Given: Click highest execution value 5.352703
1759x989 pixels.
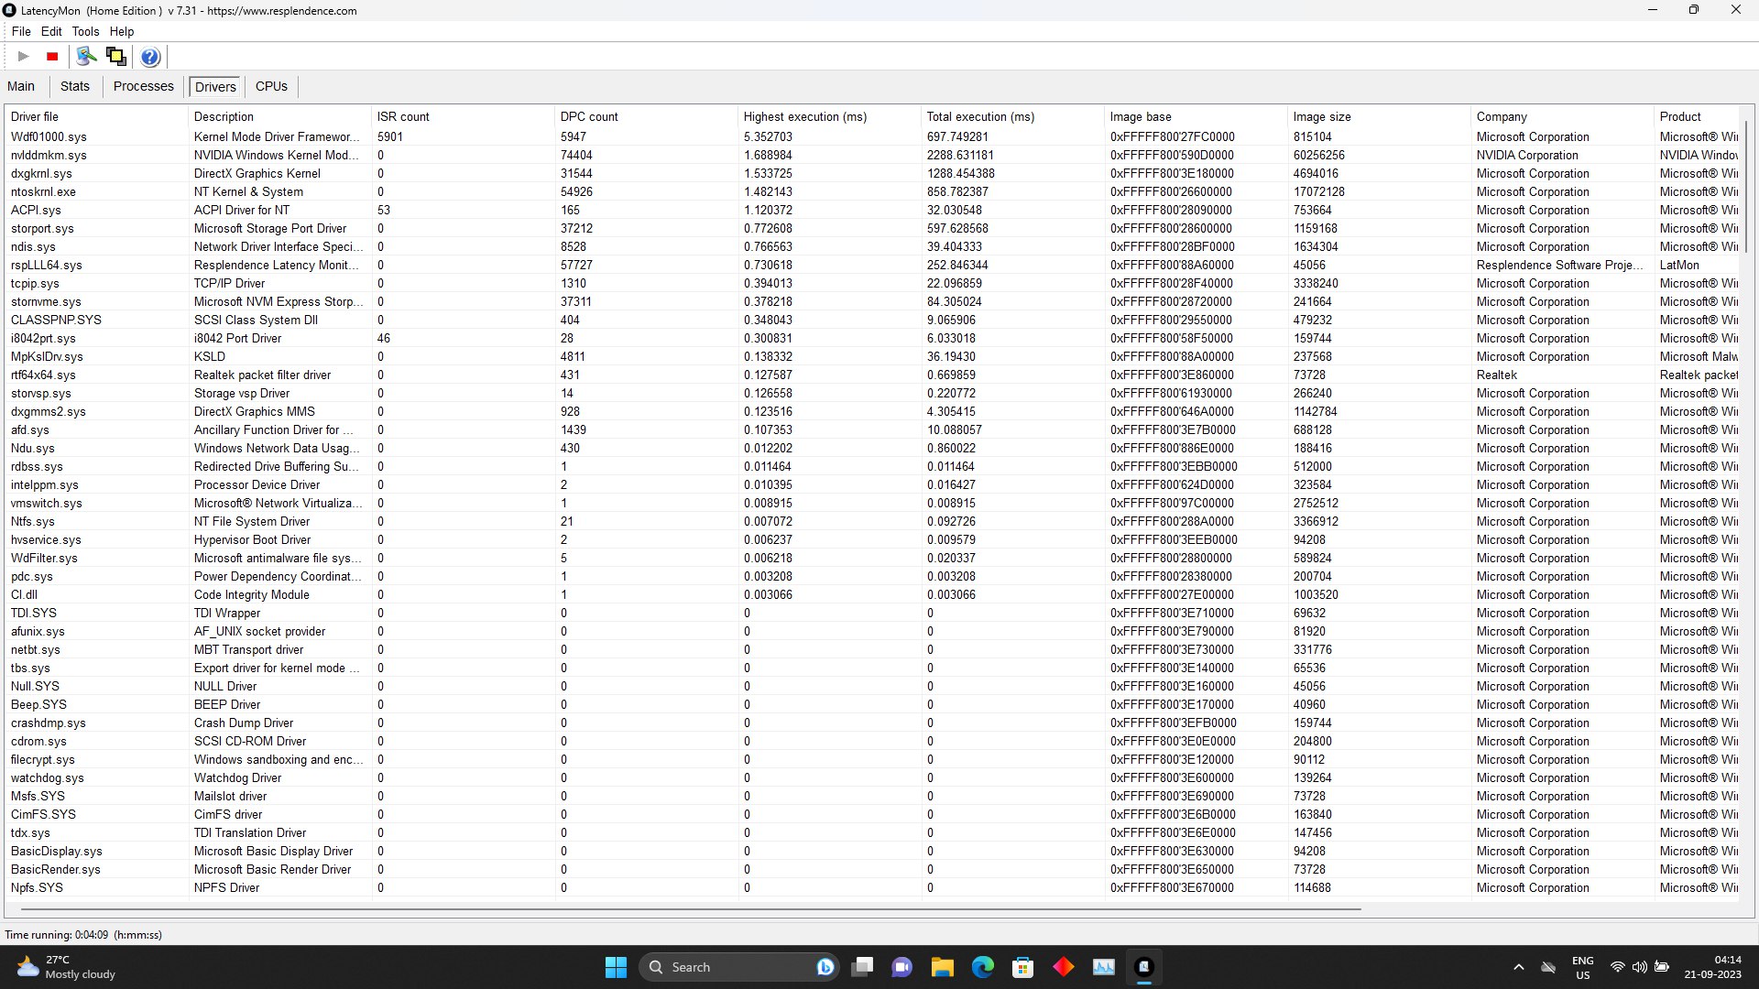Looking at the screenshot, I should (768, 136).
